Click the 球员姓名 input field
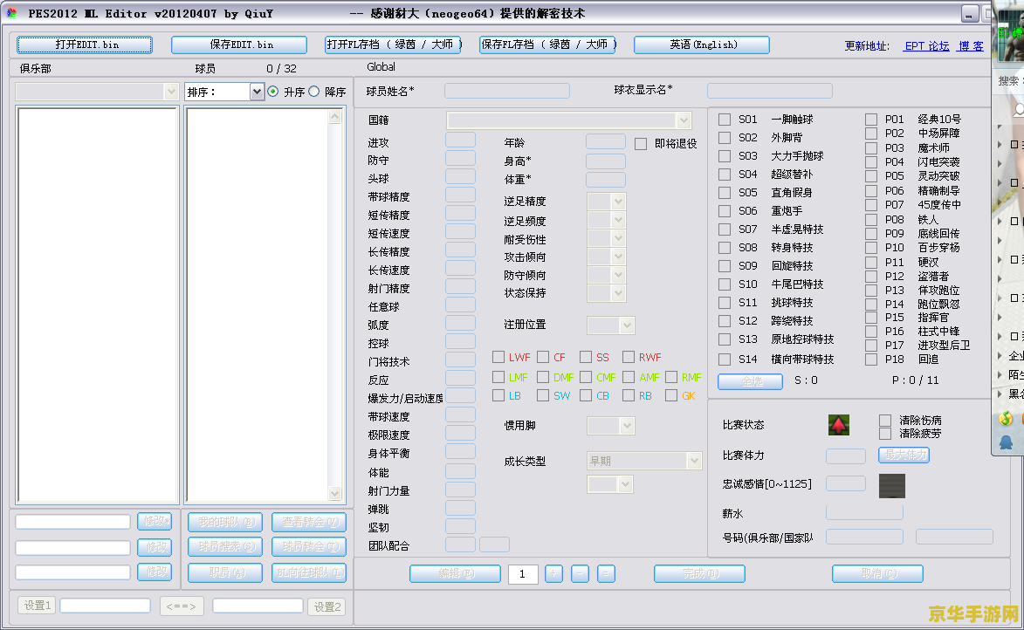 pyautogui.click(x=507, y=91)
